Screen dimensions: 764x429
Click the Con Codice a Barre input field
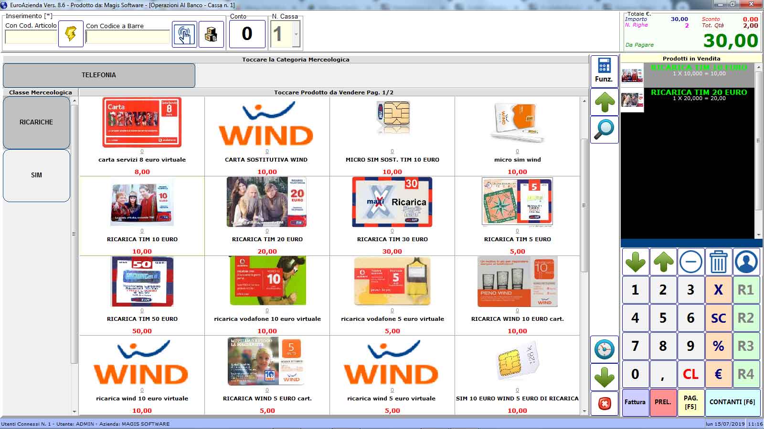(x=127, y=37)
